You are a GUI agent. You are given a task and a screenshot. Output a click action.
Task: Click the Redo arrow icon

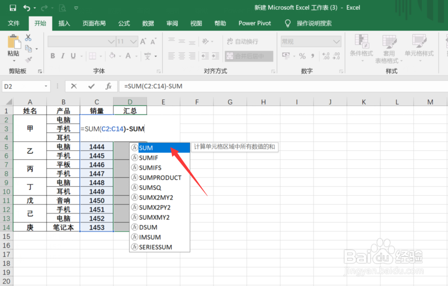tap(44, 8)
